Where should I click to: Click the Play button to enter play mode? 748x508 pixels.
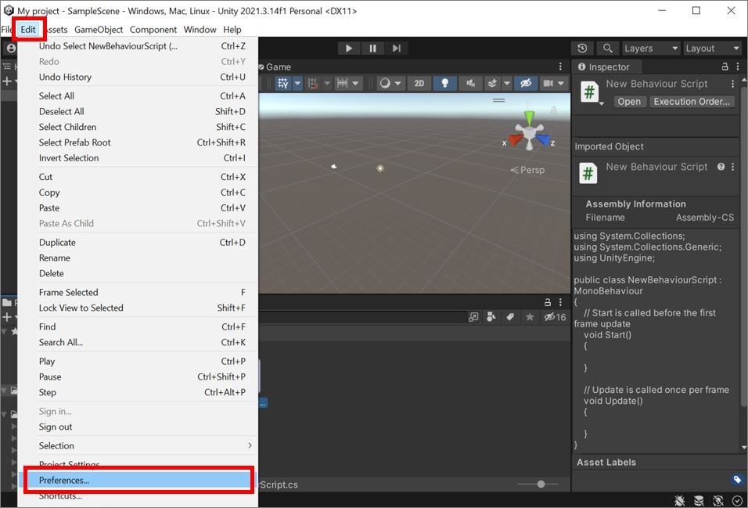[x=348, y=48]
